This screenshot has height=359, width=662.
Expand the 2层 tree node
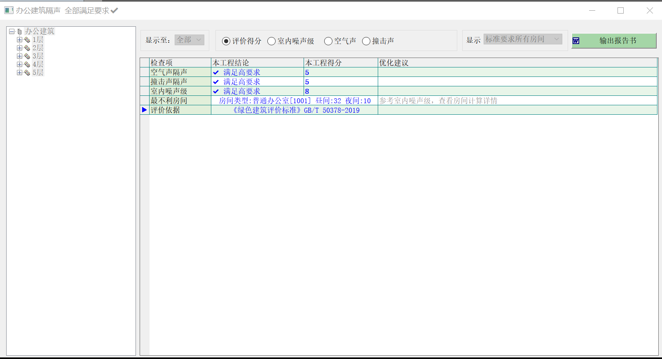(x=19, y=48)
